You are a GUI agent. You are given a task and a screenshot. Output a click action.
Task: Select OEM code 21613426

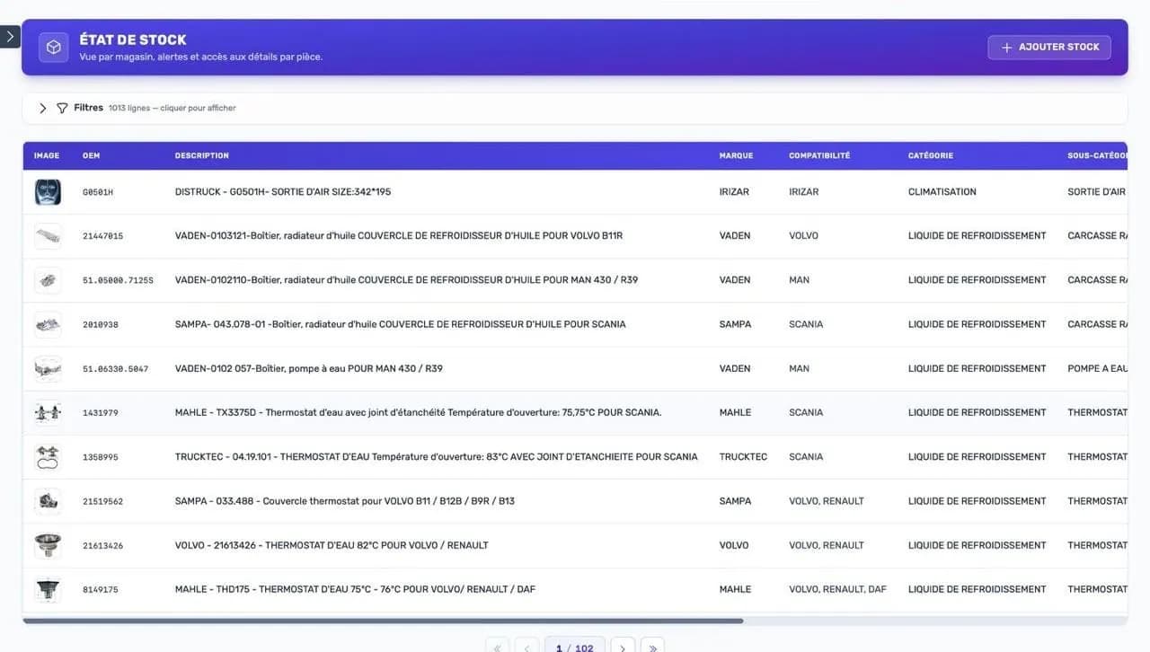(102, 545)
